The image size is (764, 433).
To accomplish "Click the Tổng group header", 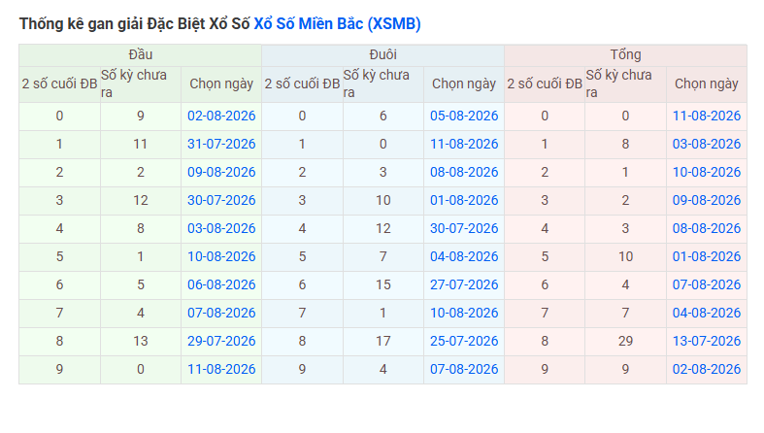I will pyautogui.click(x=625, y=54).
